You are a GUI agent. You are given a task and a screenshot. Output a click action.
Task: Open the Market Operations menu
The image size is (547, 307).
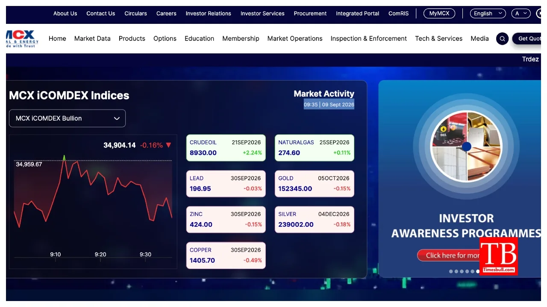click(x=295, y=38)
